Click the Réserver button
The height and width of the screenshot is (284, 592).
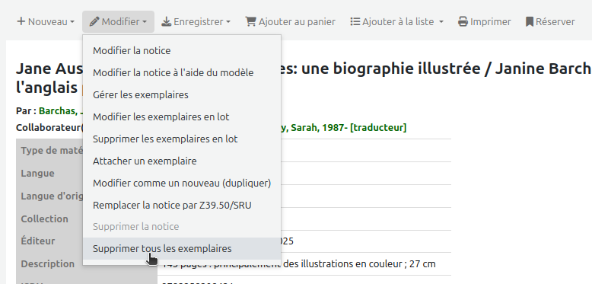point(550,21)
